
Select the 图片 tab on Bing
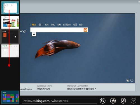point(40,25)
